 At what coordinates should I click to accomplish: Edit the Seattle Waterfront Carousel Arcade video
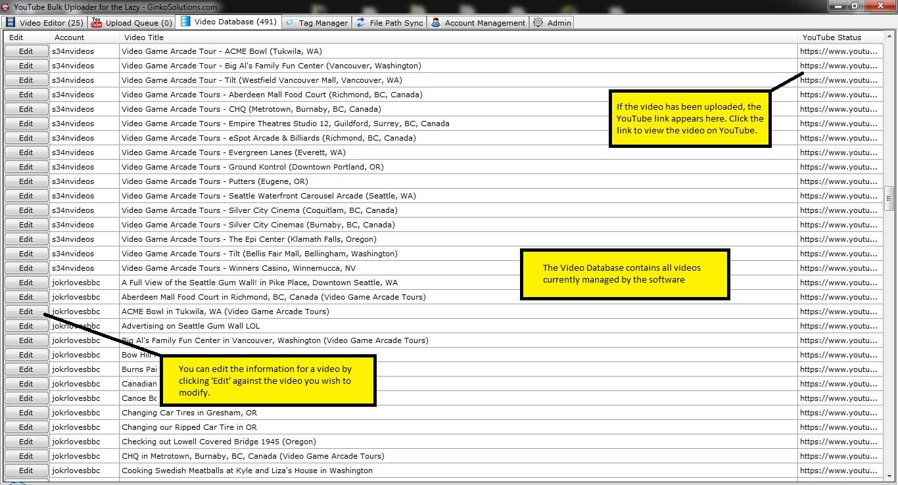pos(26,196)
